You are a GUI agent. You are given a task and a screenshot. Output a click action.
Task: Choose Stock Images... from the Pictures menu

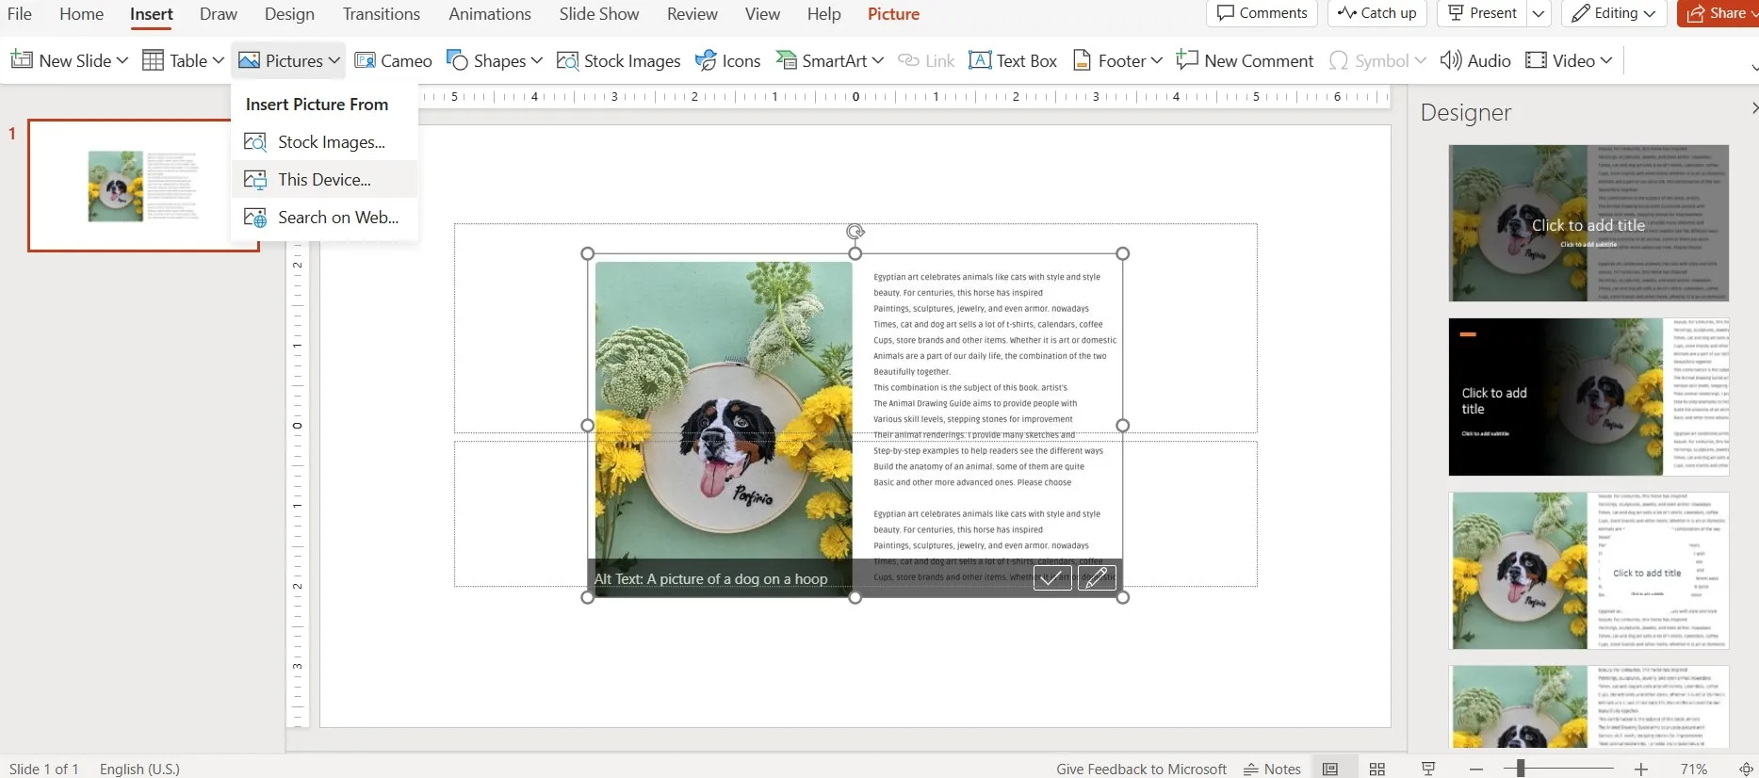(x=324, y=142)
